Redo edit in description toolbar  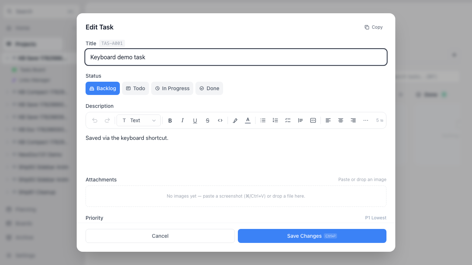point(107,120)
